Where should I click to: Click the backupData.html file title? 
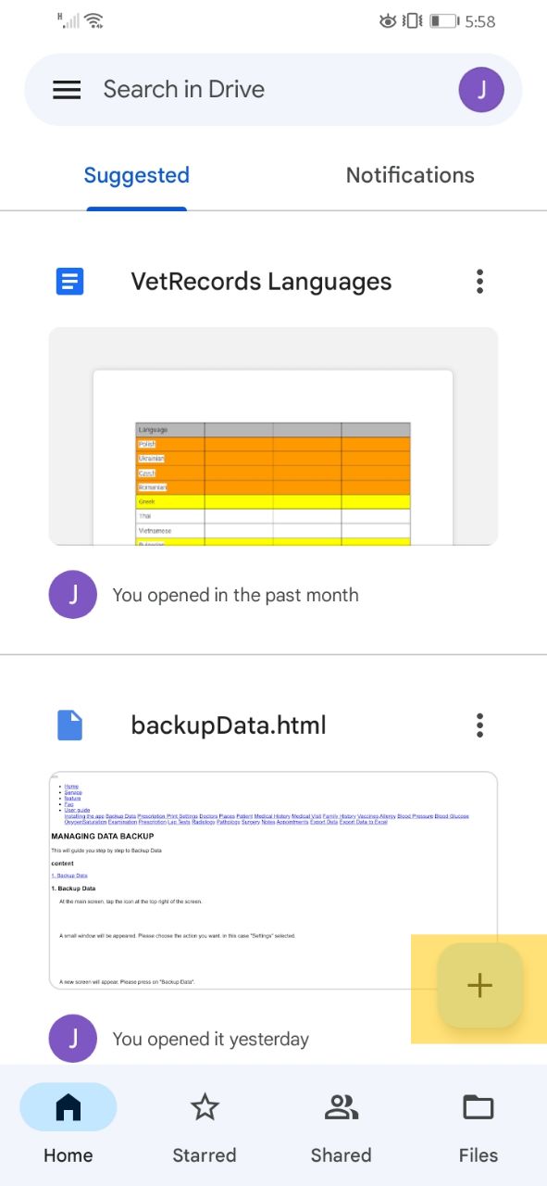pyautogui.click(x=229, y=725)
